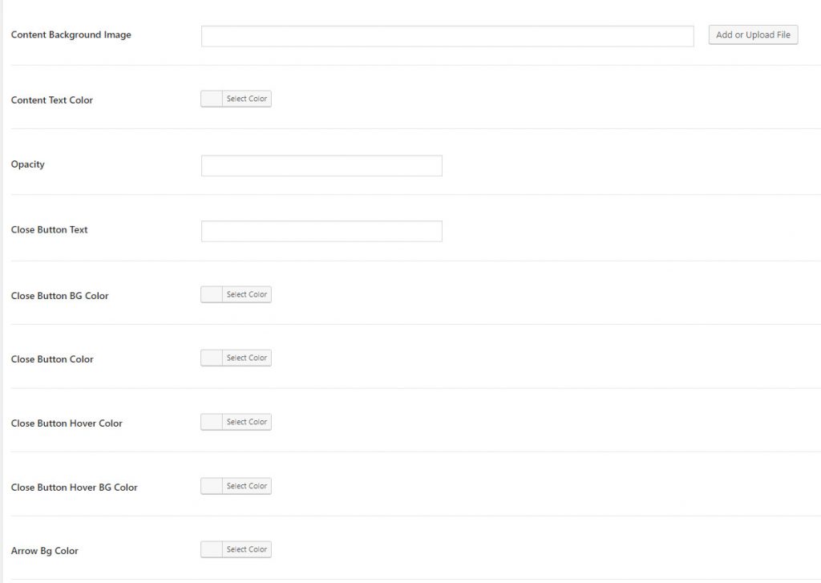This screenshot has height=583, width=821.
Task: Click the Arrow Bg Color swatch
Action: [212, 550]
